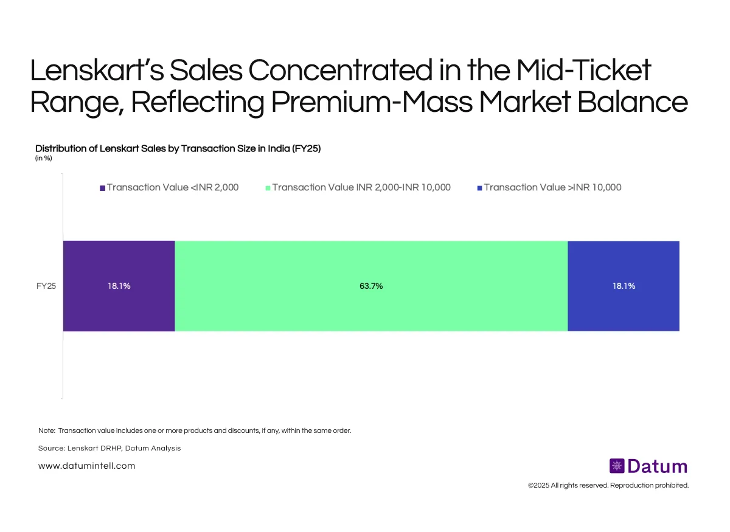Image resolution: width=730 pixels, height=532 pixels.
Task: Click the ©2025 copyright notice
Action: point(608,485)
